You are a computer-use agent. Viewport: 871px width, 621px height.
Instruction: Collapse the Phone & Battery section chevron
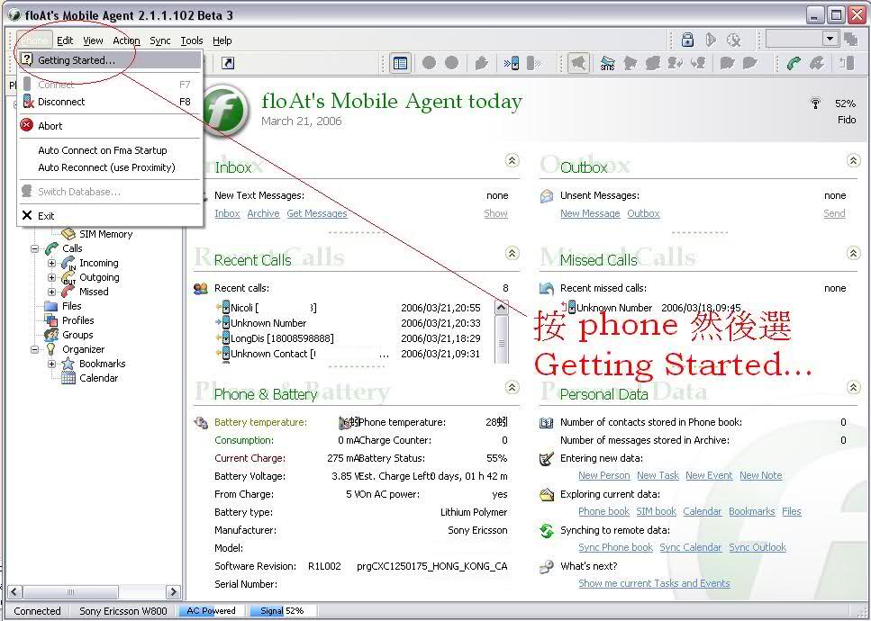click(x=513, y=387)
